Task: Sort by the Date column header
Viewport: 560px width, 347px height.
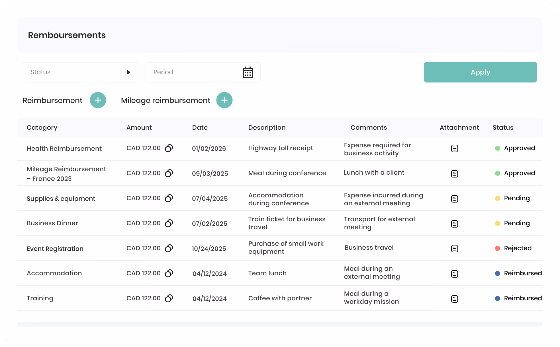Action: pos(200,127)
